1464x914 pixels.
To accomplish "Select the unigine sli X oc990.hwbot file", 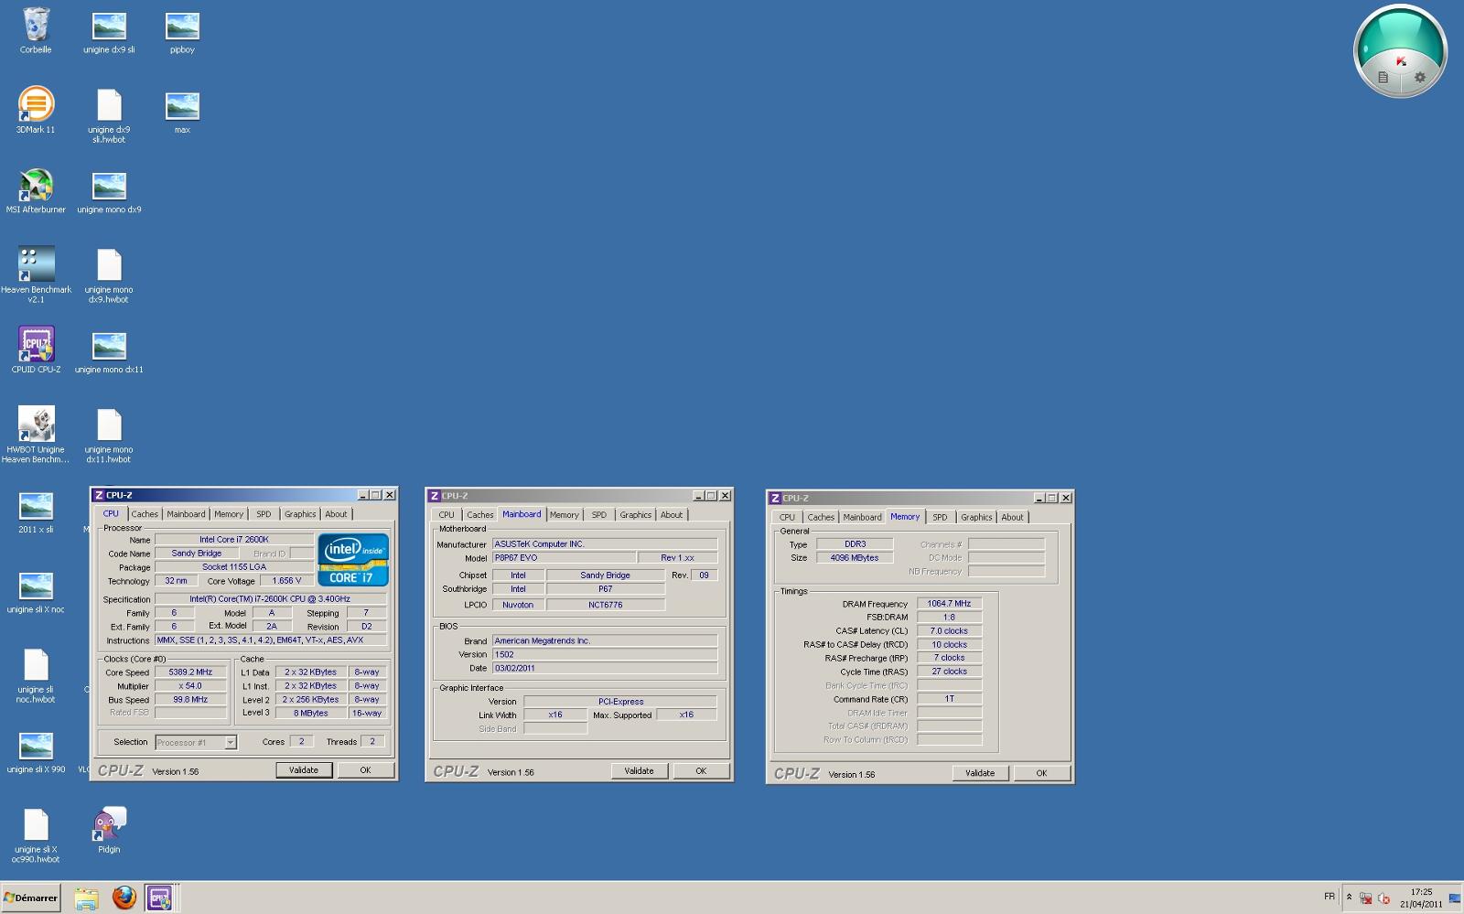I will point(36,835).
